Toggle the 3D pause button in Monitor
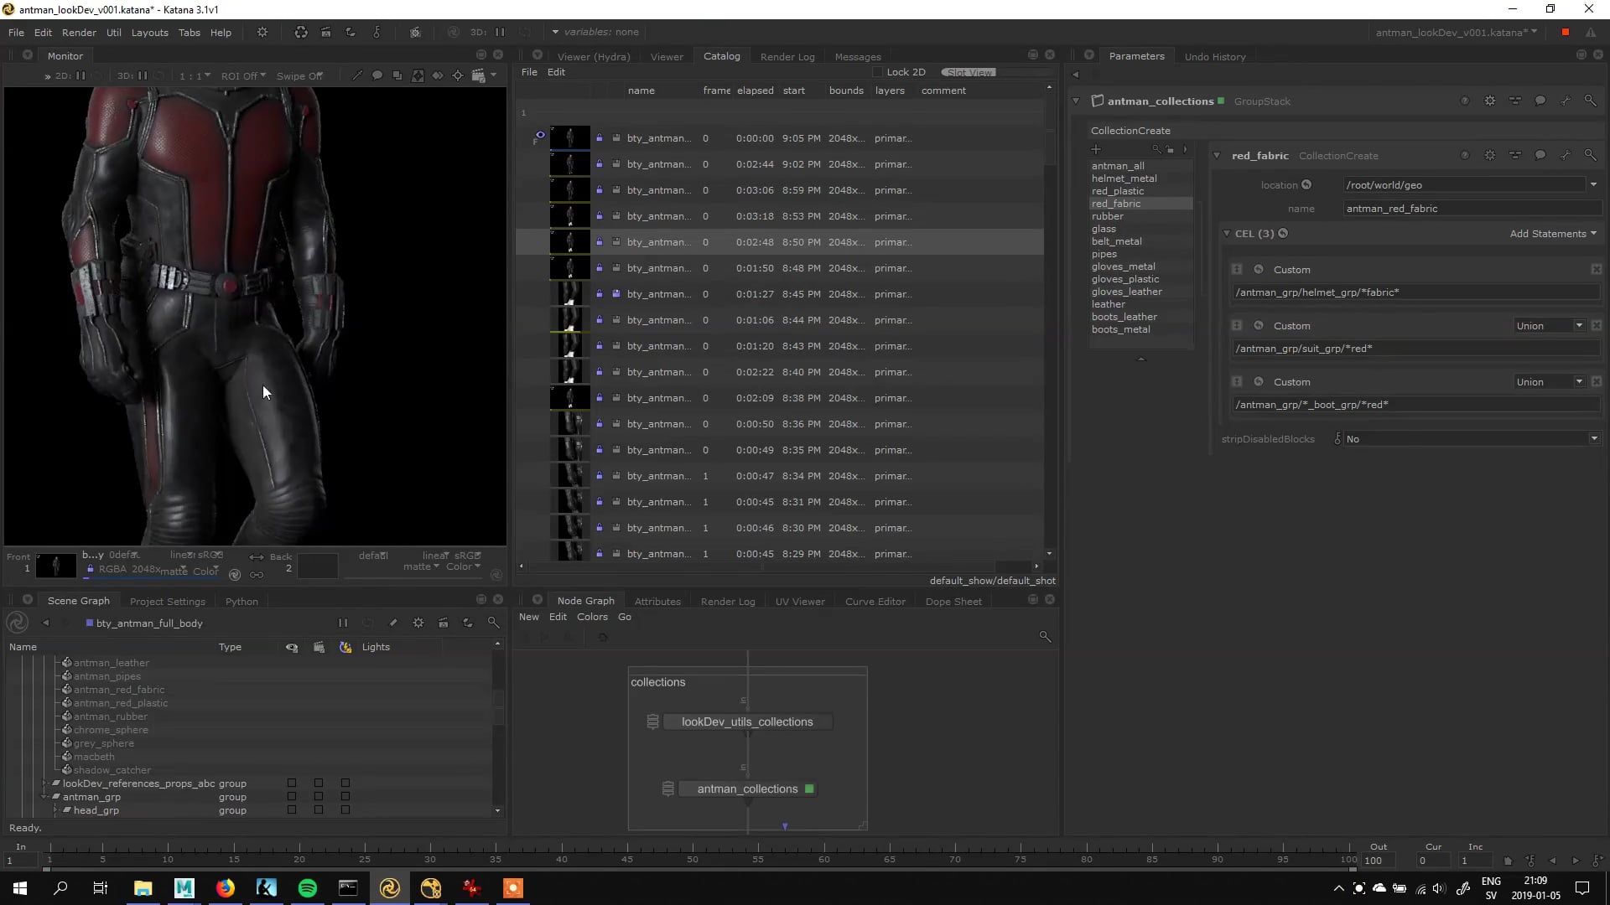This screenshot has width=1610, height=905. (x=143, y=75)
